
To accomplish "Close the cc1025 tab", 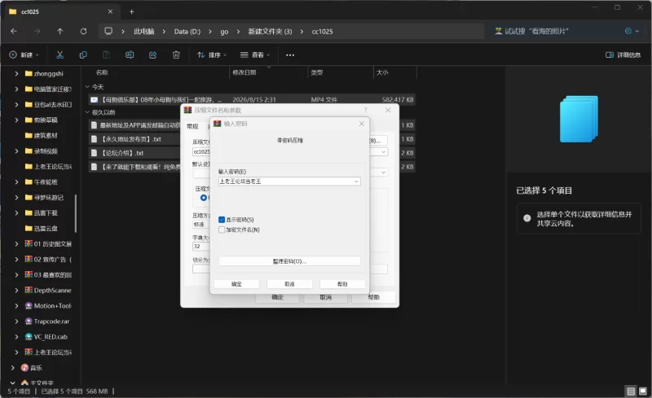I will pos(110,11).
